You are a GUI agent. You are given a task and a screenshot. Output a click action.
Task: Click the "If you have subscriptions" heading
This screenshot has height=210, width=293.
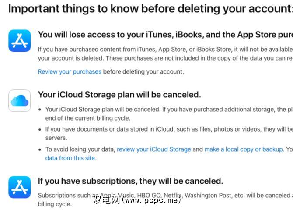coord(130,181)
